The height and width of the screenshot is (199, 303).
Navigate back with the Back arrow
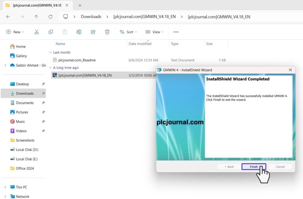click(x=8, y=17)
